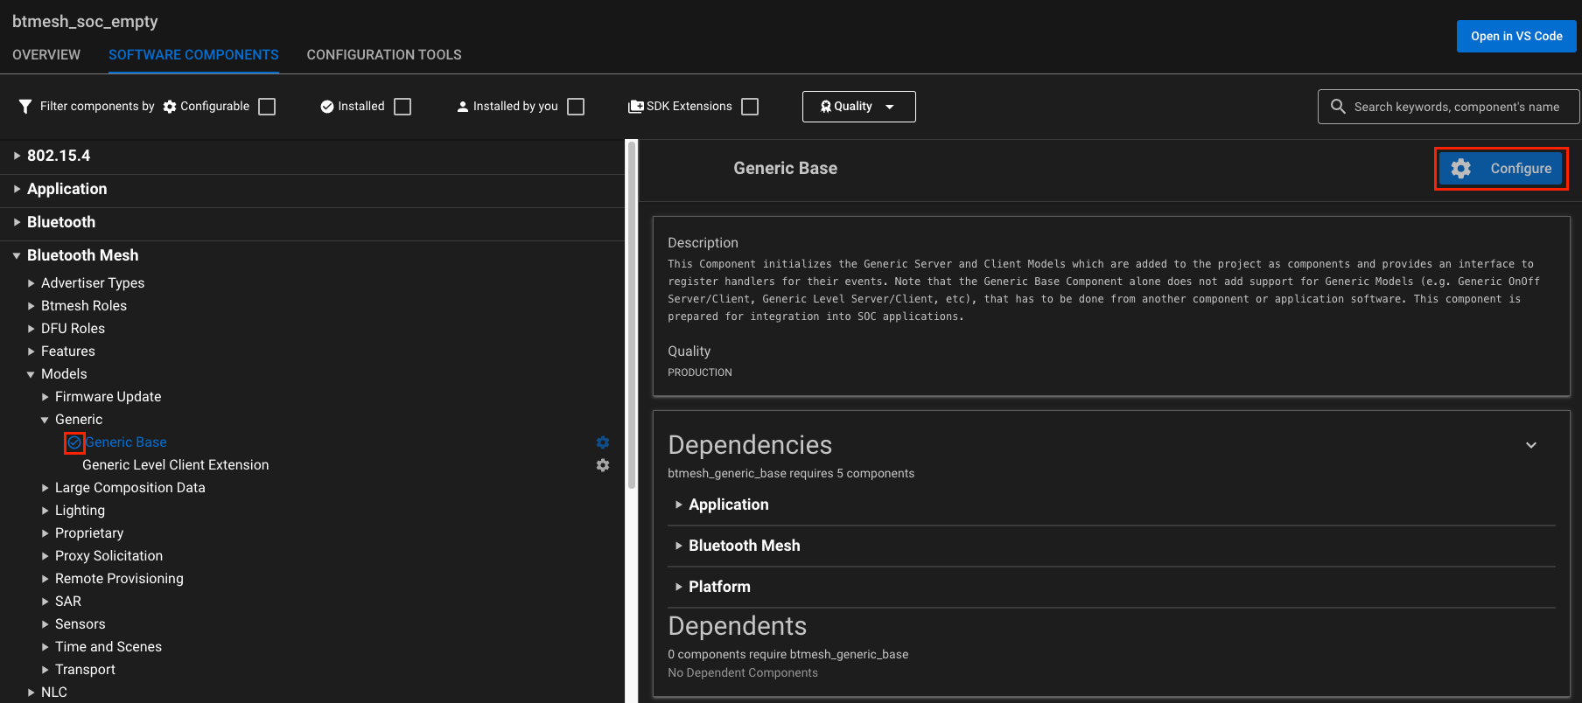Click the funnel filter icon

click(x=25, y=107)
